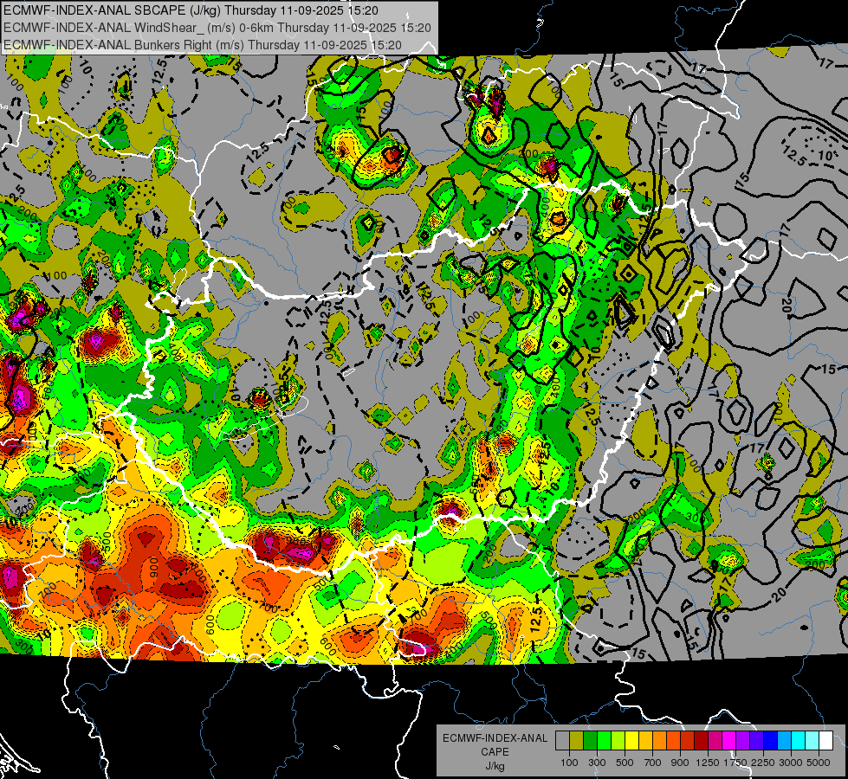The height and width of the screenshot is (779, 848).
Task: Click the magenta swatch in the CAPE legend
Action: pyautogui.click(x=729, y=741)
